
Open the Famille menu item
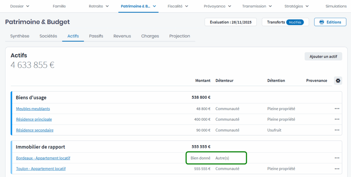(59, 6)
